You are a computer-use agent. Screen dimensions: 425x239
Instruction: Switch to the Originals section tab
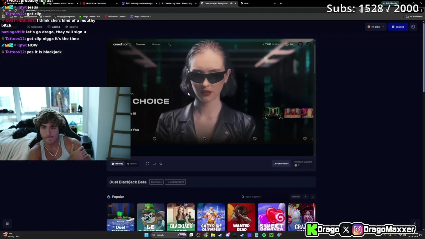(35, 27)
